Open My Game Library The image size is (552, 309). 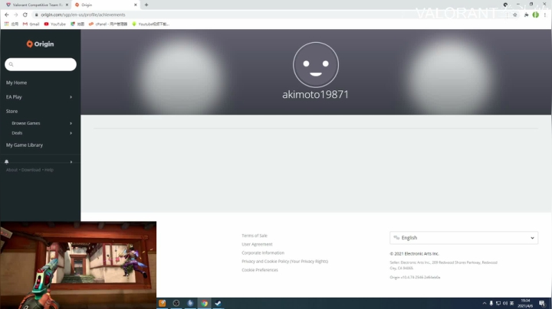tap(25, 145)
